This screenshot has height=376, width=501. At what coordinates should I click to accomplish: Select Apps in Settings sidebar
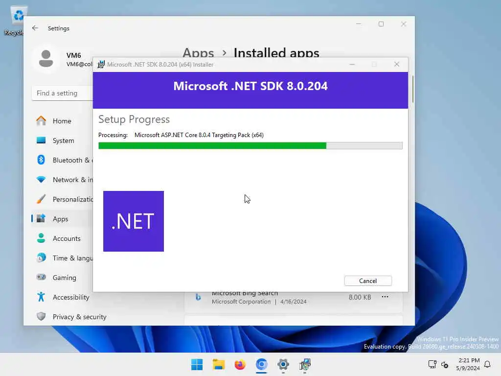(63, 219)
